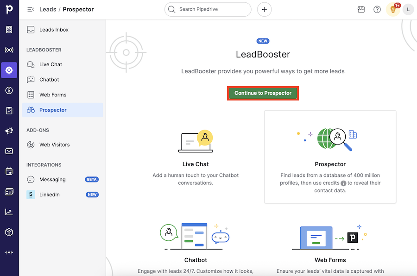The image size is (417, 276).
Task: Open the quick add plus menu
Action: pyautogui.click(x=264, y=9)
